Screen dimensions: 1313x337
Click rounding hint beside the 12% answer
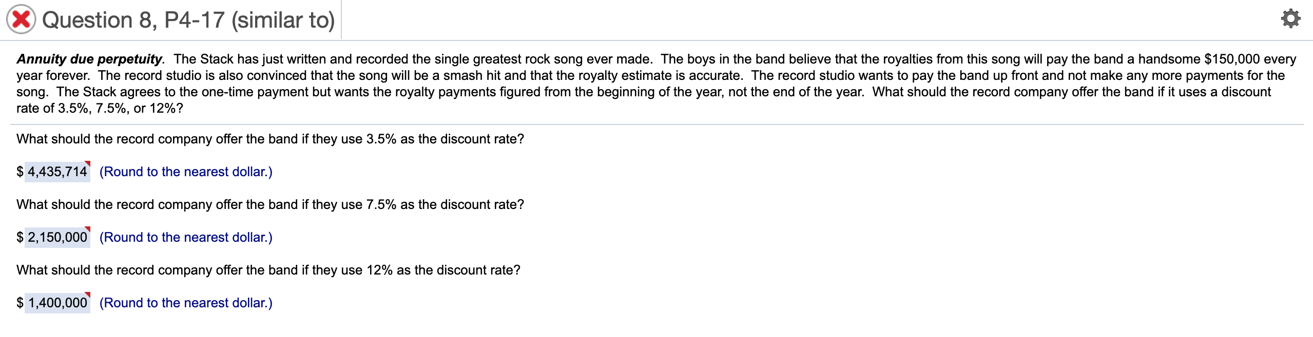[186, 303]
